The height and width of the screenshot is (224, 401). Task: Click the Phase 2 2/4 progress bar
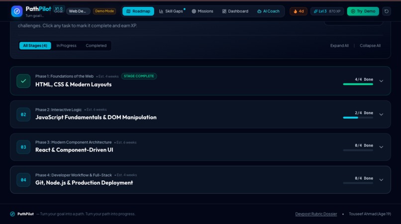[x=358, y=118]
